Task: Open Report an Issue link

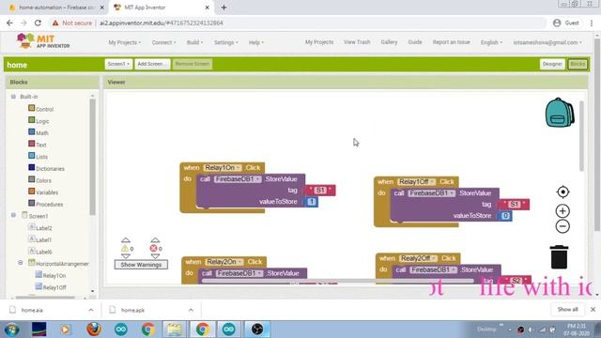Action: [x=451, y=42]
